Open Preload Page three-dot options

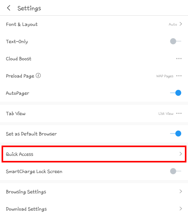179,76
